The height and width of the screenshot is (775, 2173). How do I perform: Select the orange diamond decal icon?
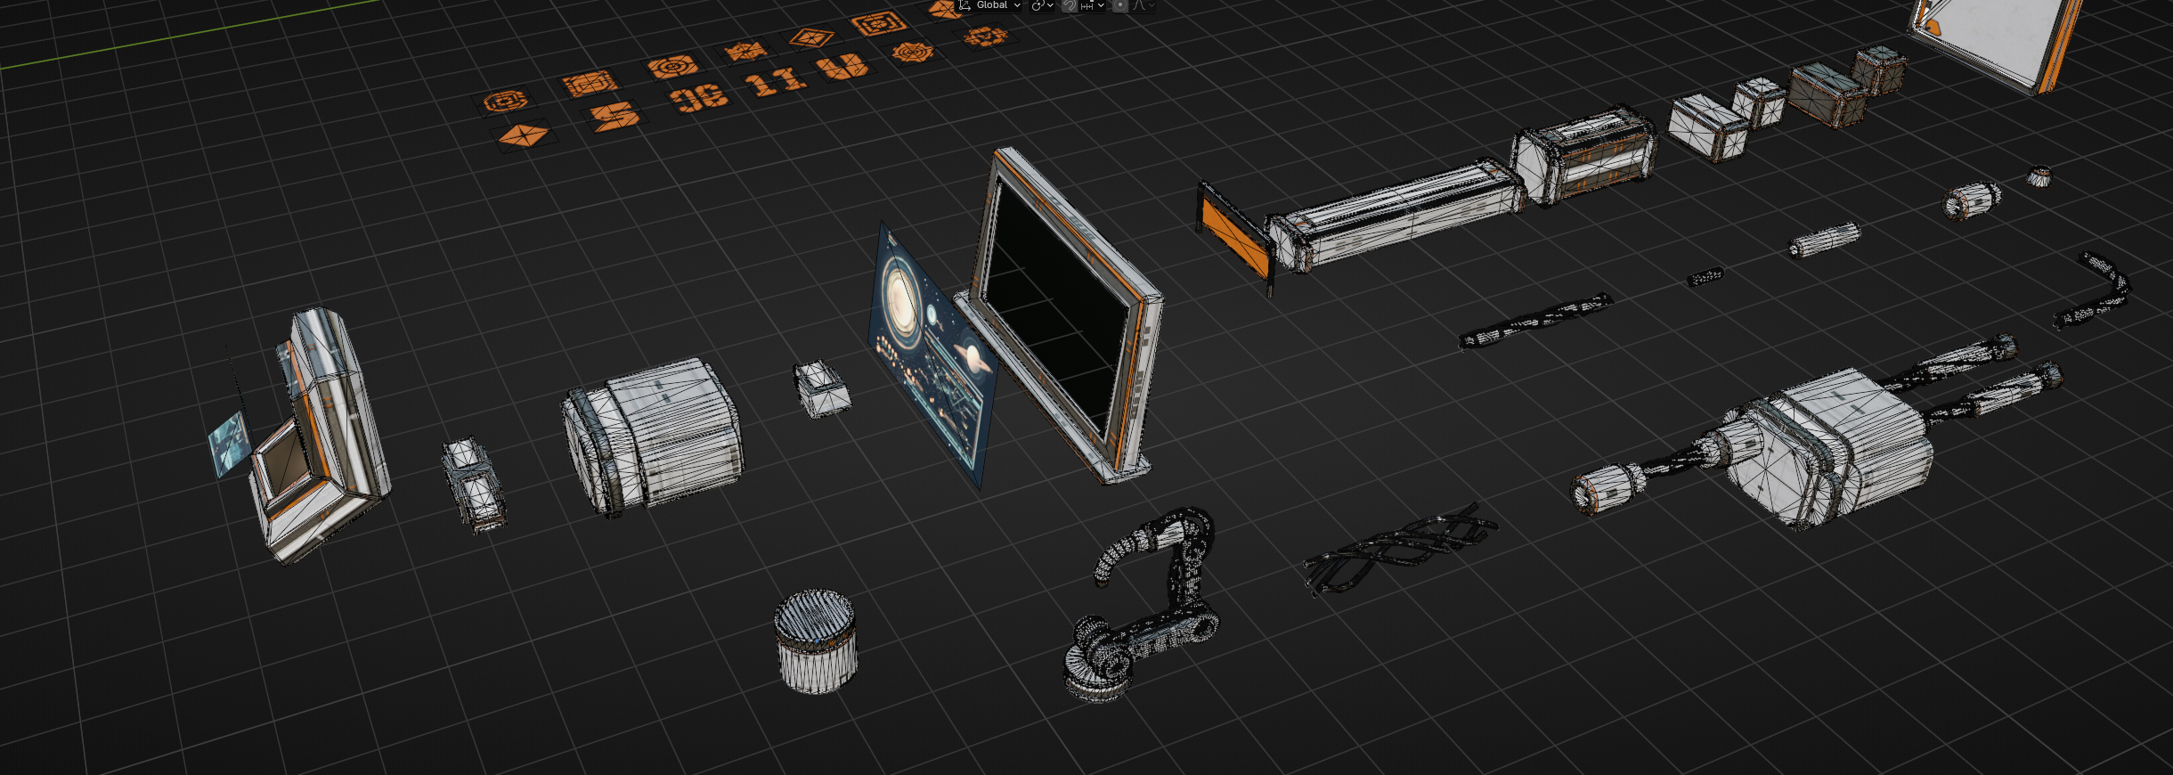tap(523, 135)
